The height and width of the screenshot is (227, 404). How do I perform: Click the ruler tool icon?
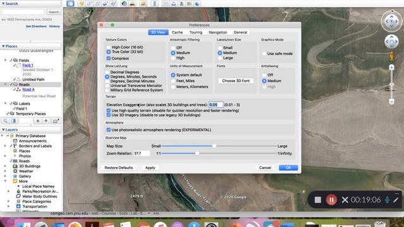(x=155, y=4)
